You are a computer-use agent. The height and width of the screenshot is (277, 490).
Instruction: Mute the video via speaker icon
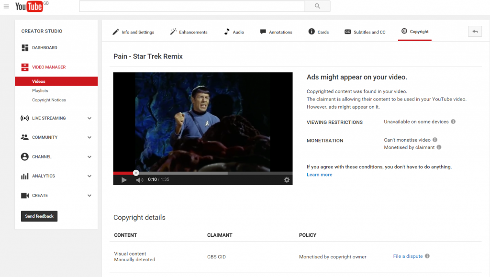point(140,180)
